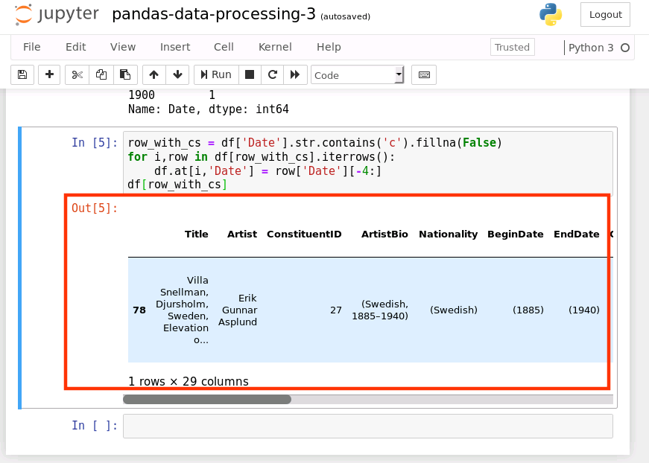Image resolution: width=649 pixels, height=463 pixels.
Task: Click the ArtistBio column header
Action: 384,234
